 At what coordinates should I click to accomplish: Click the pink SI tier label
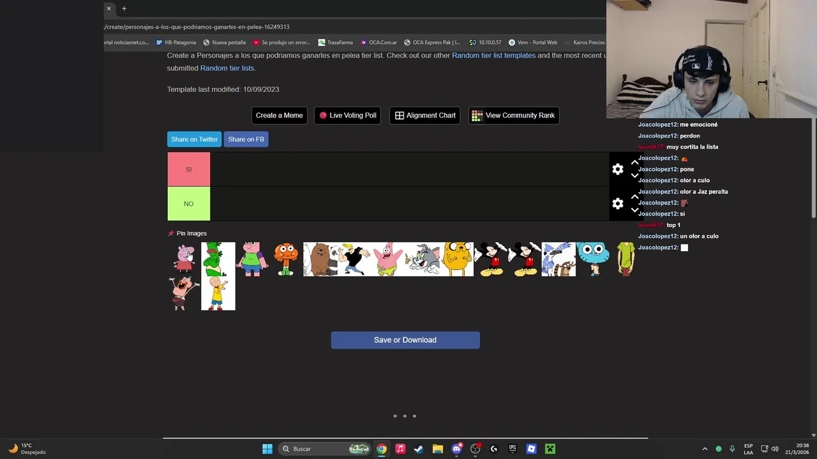tap(188, 170)
